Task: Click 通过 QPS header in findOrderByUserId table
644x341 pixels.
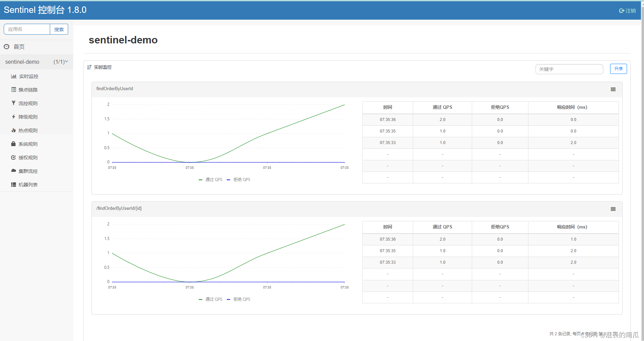Action: coord(442,107)
